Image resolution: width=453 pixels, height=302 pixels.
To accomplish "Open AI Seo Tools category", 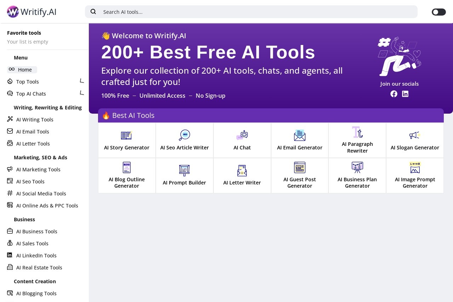I will [x=30, y=182].
